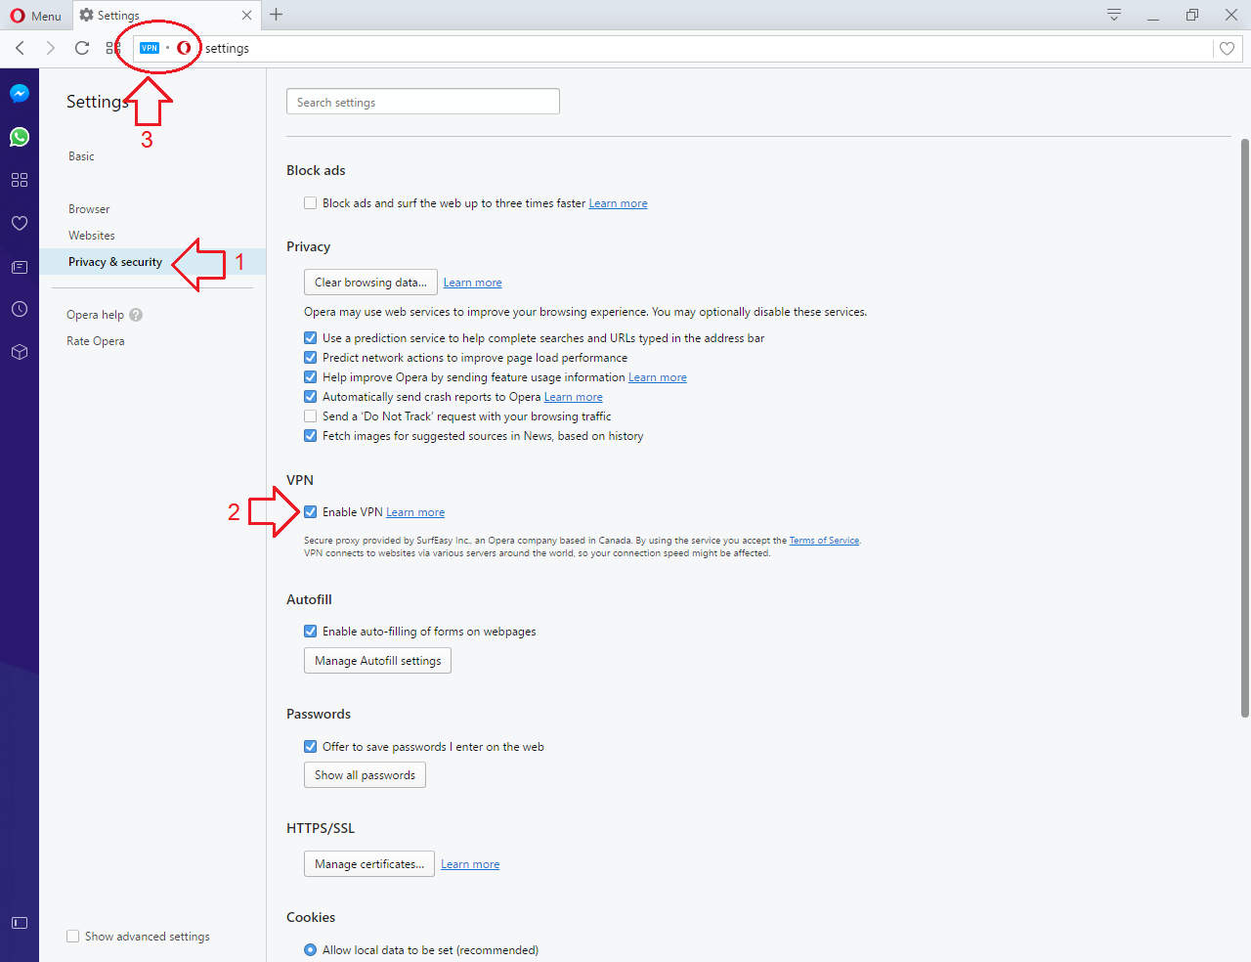This screenshot has height=962, width=1251.
Task: Click Manage certificates button
Action: (369, 864)
